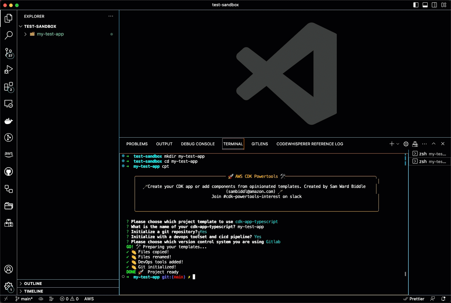
Task: Click the git graph status bar icon
Action: [x=51, y=299]
